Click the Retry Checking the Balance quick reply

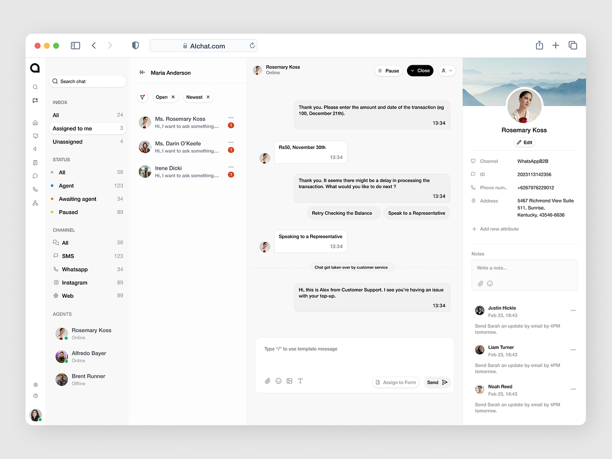tap(343, 213)
